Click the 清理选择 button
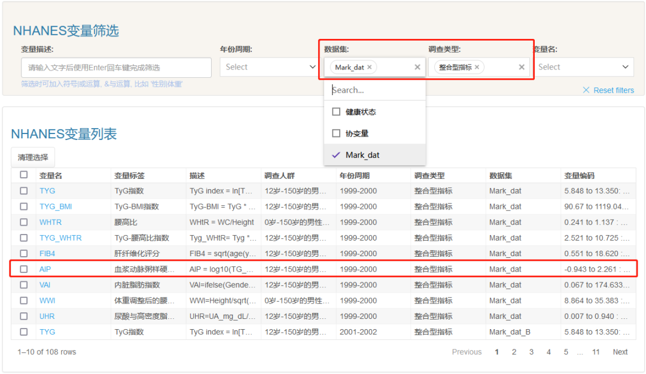The image size is (646, 374). click(33, 157)
